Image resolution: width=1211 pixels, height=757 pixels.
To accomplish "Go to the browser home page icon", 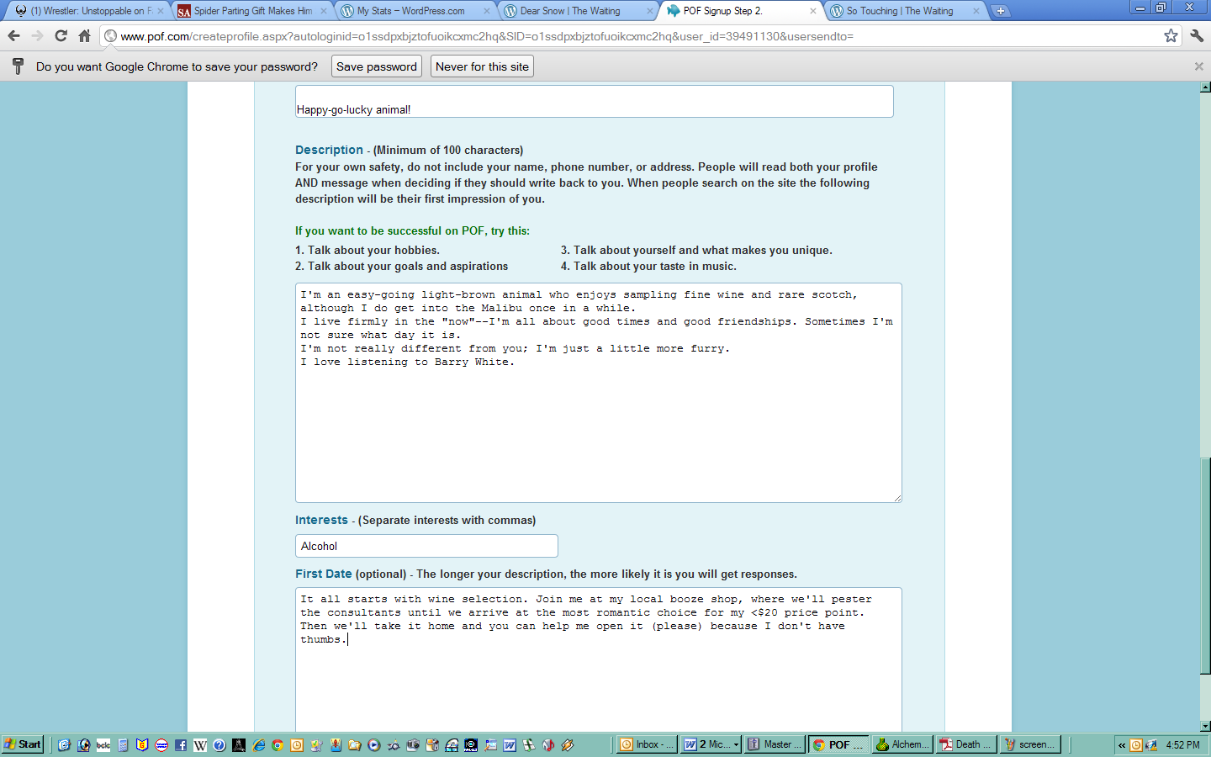I will click(84, 35).
